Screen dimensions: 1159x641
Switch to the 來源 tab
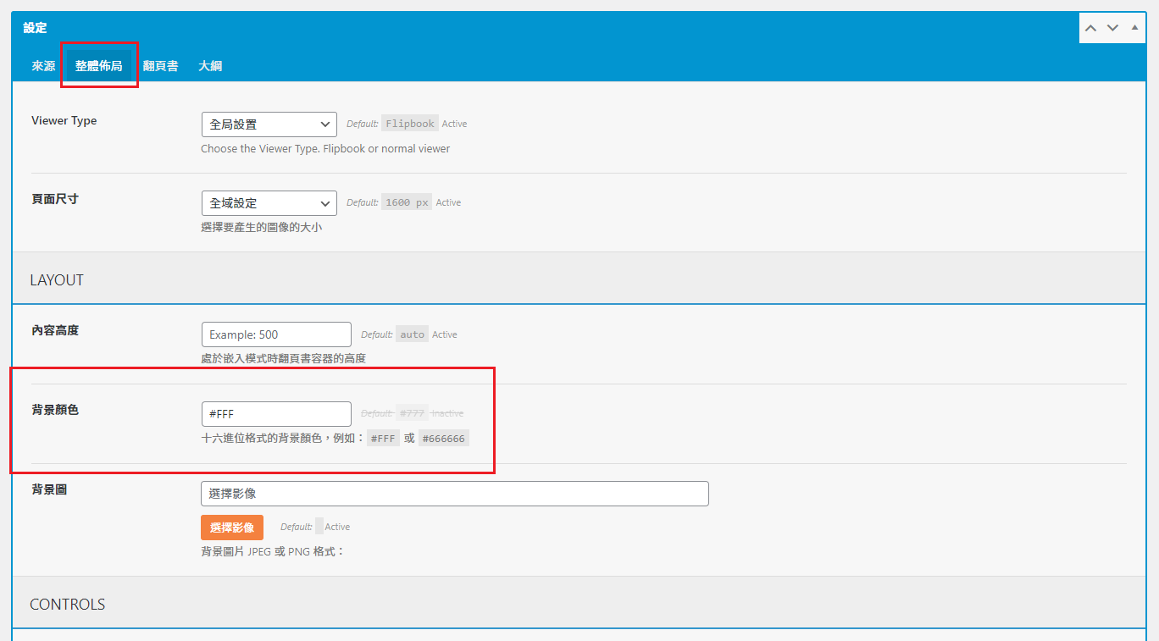(x=43, y=66)
